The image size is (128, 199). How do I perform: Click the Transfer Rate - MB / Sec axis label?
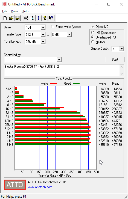[55, 176]
